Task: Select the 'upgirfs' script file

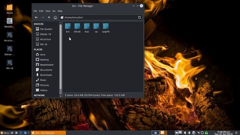Action: tap(106, 28)
